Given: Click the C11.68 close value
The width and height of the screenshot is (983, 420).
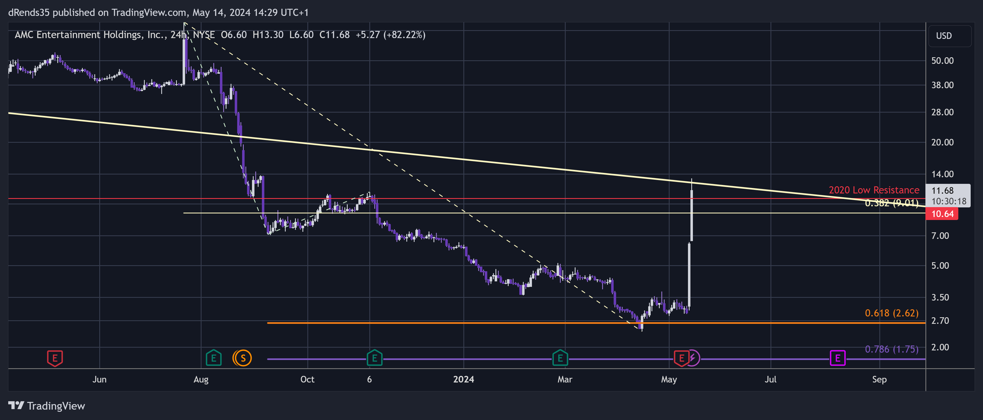Looking at the screenshot, I should tap(334, 35).
